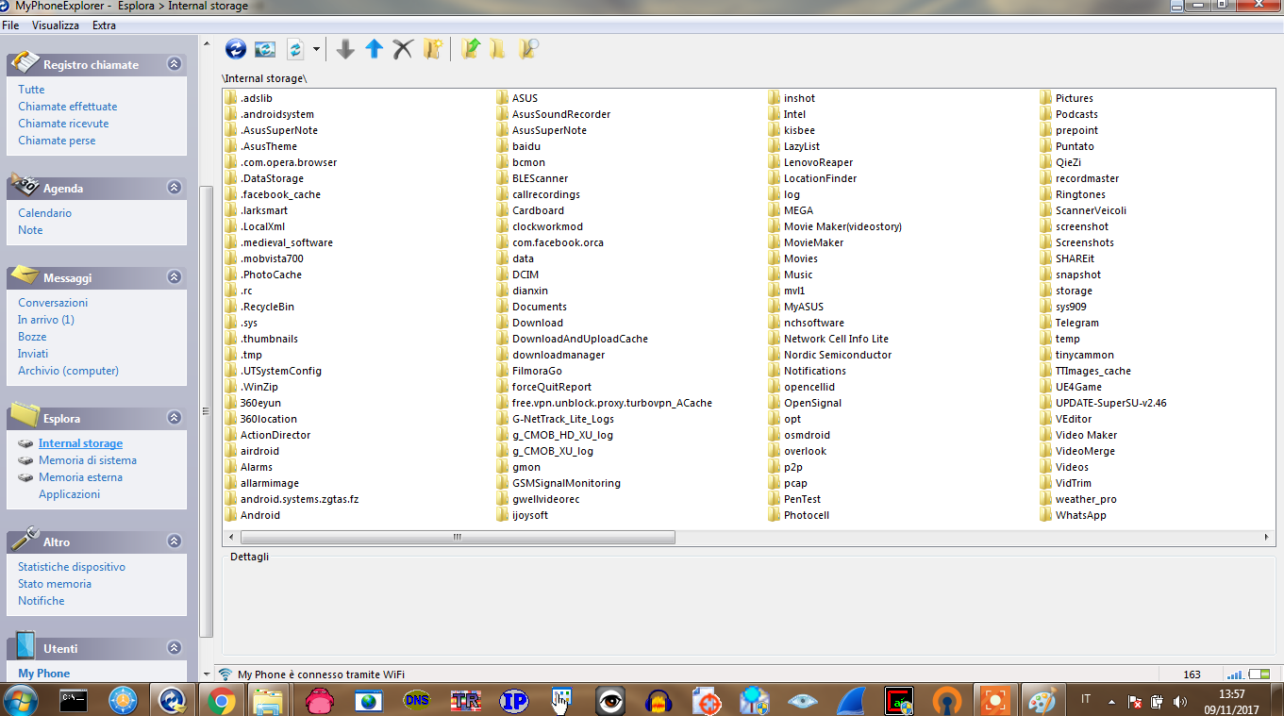Click the blue refresh button in toolbar

pos(235,49)
